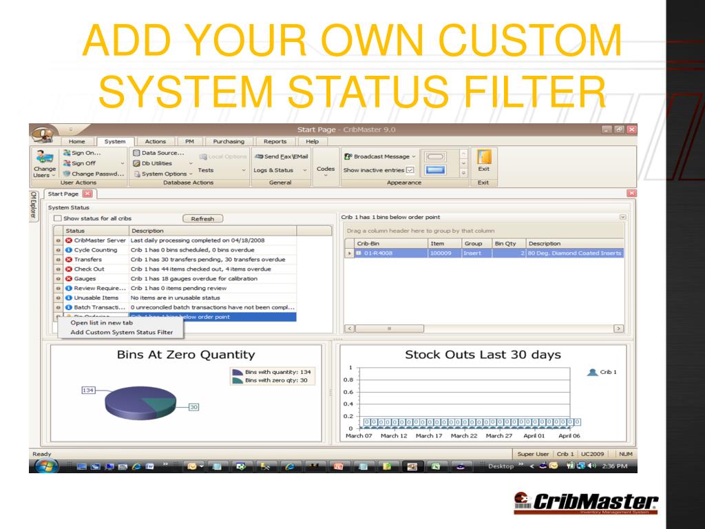Sort by the Crib-Bin column header
The width and height of the screenshot is (705, 529).
(x=391, y=243)
